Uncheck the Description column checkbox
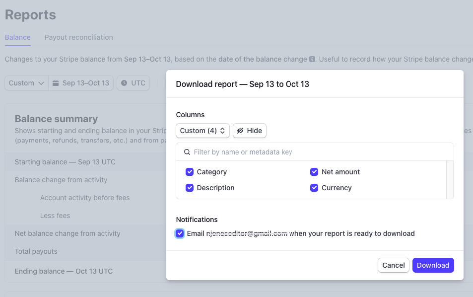This screenshot has height=297, width=473. (x=190, y=188)
